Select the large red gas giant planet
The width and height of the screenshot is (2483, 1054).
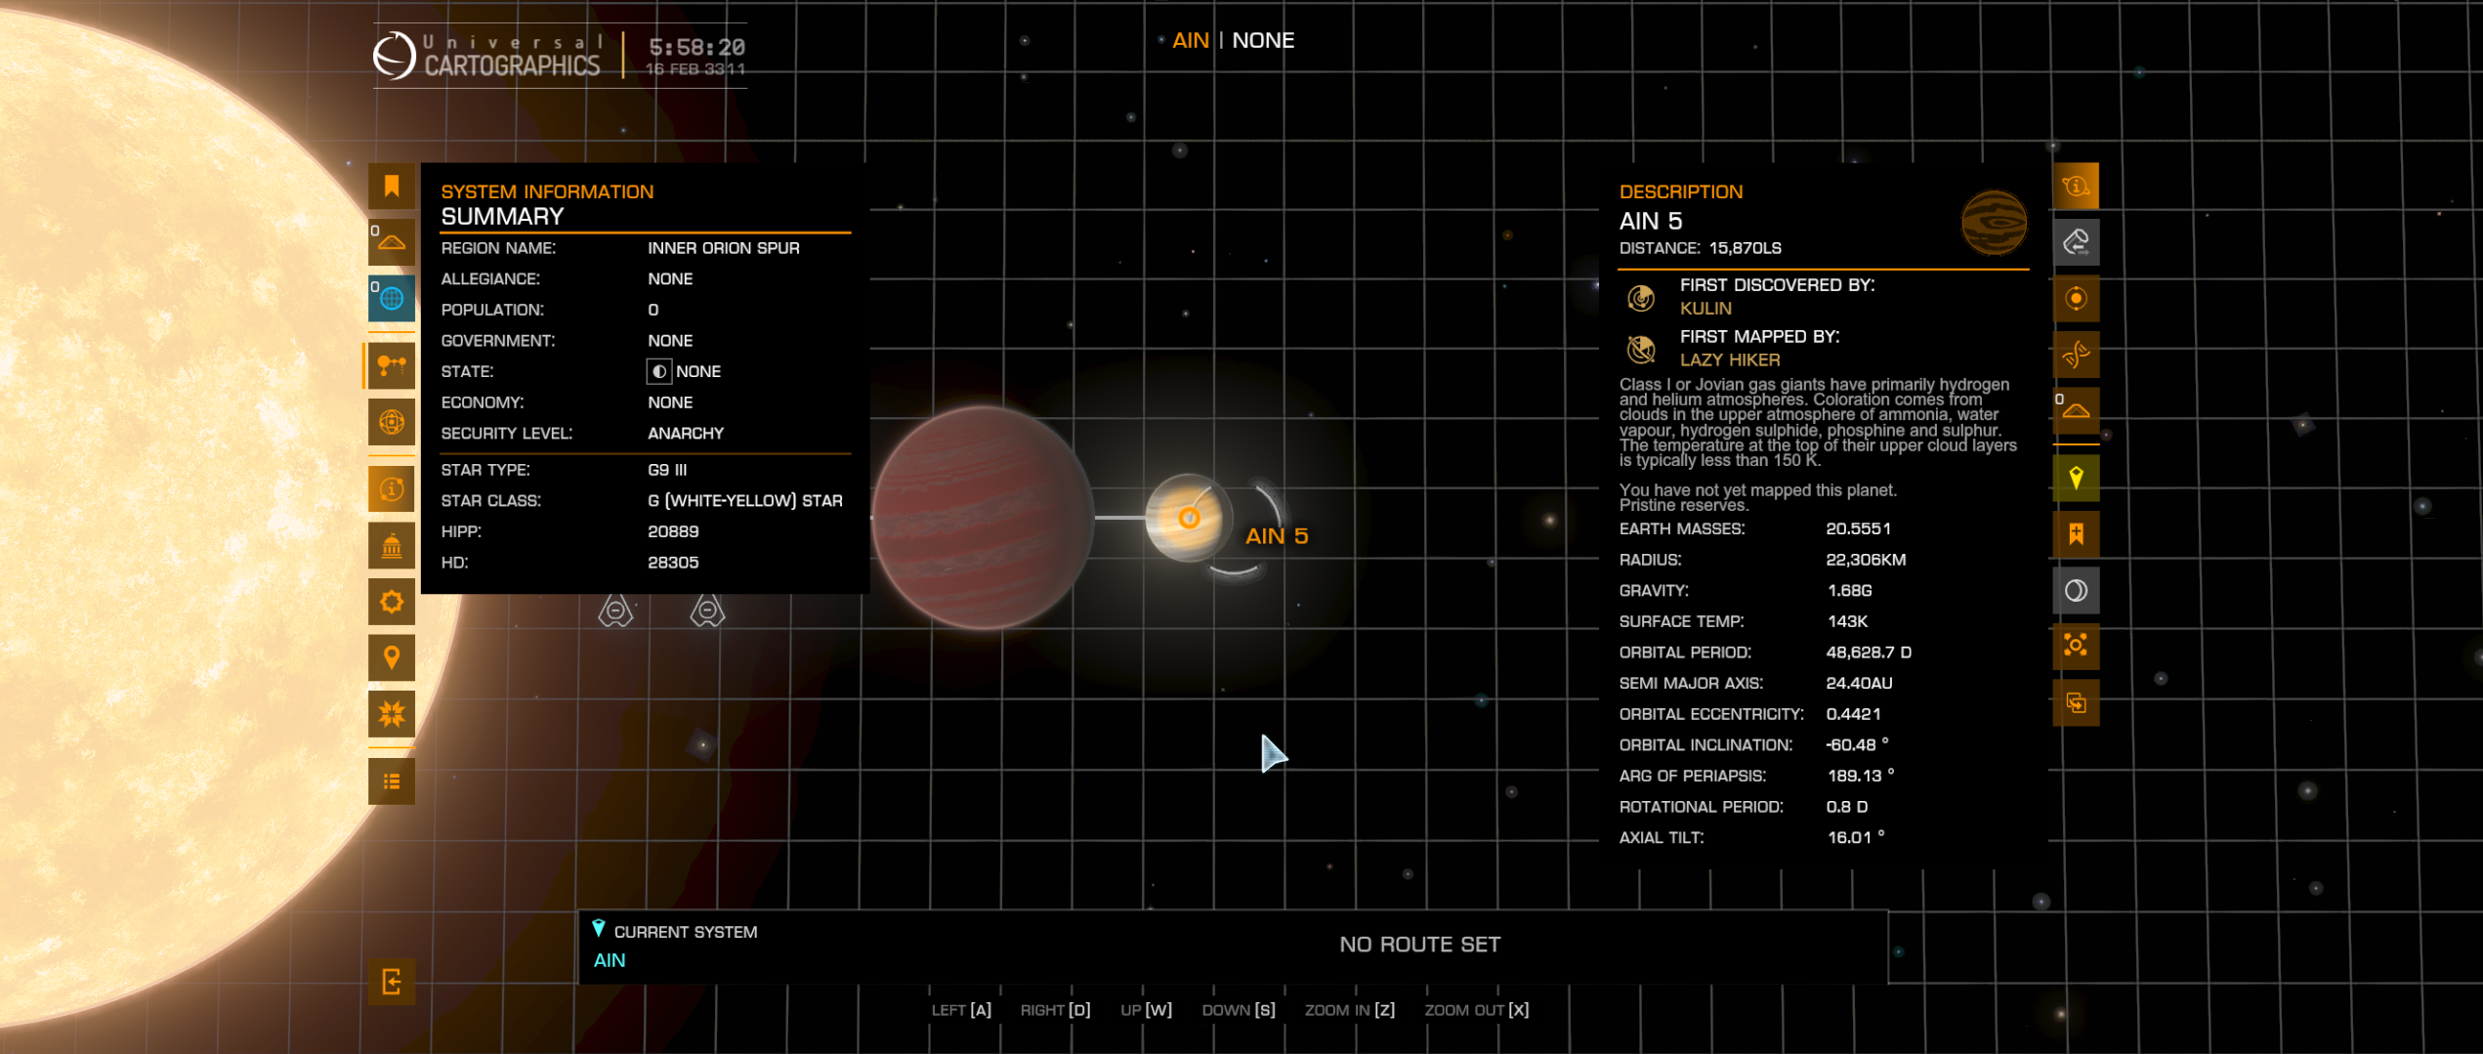point(982,517)
